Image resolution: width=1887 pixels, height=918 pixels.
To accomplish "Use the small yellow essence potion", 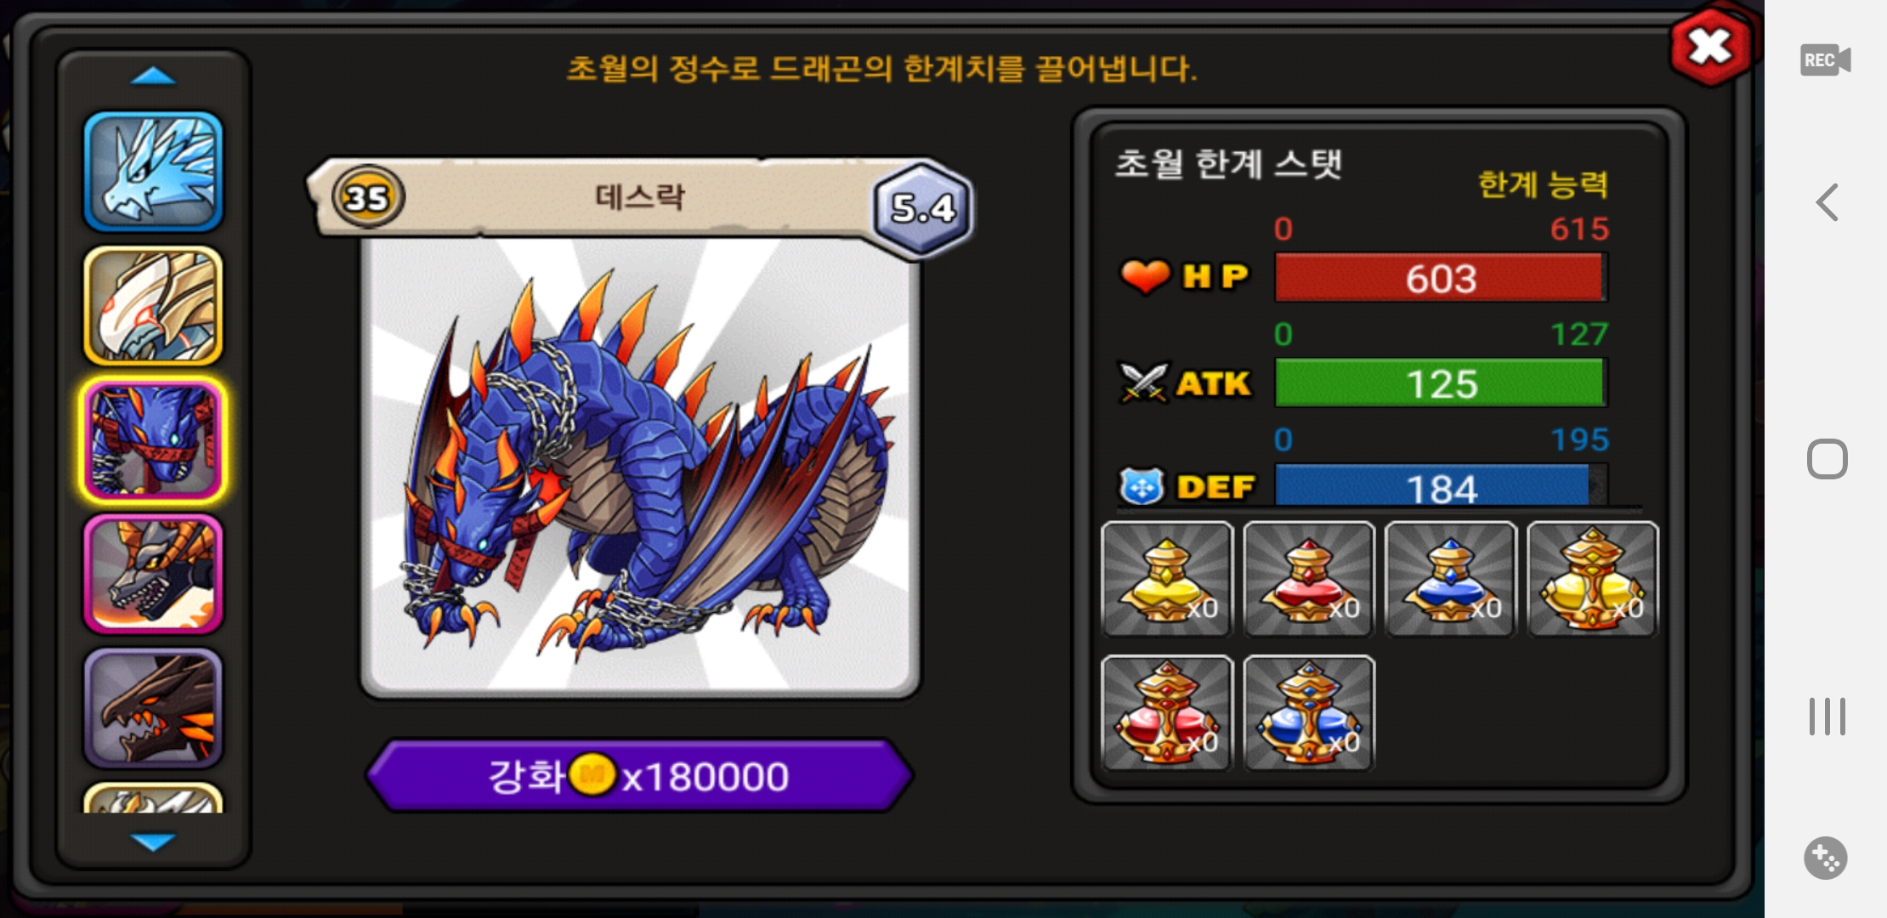I will point(1167,579).
